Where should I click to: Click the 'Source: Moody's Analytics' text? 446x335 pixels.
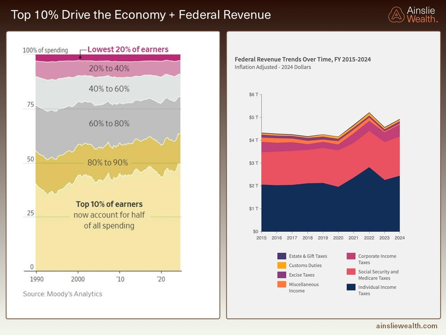tap(62, 294)
